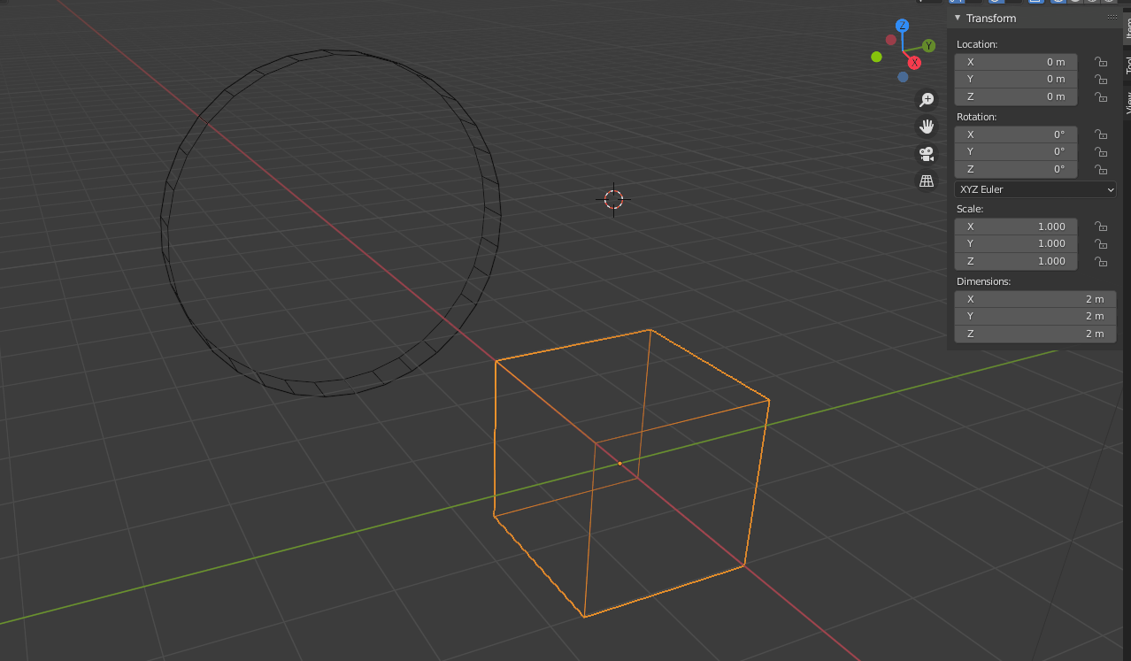The width and height of the screenshot is (1131, 661).
Task: Select the Zoom magnifier icon in viewport
Action: (x=926, y=100)
